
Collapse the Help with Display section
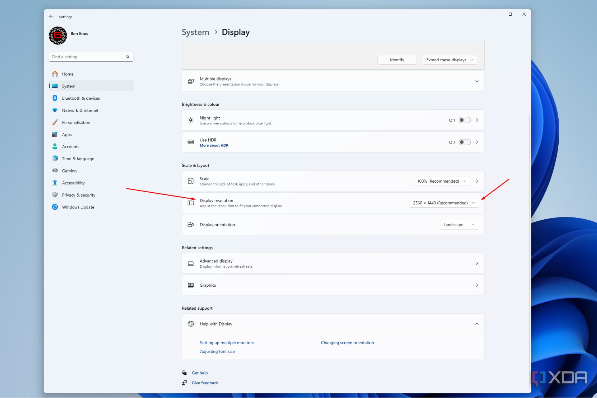click(x=477, y=324)
